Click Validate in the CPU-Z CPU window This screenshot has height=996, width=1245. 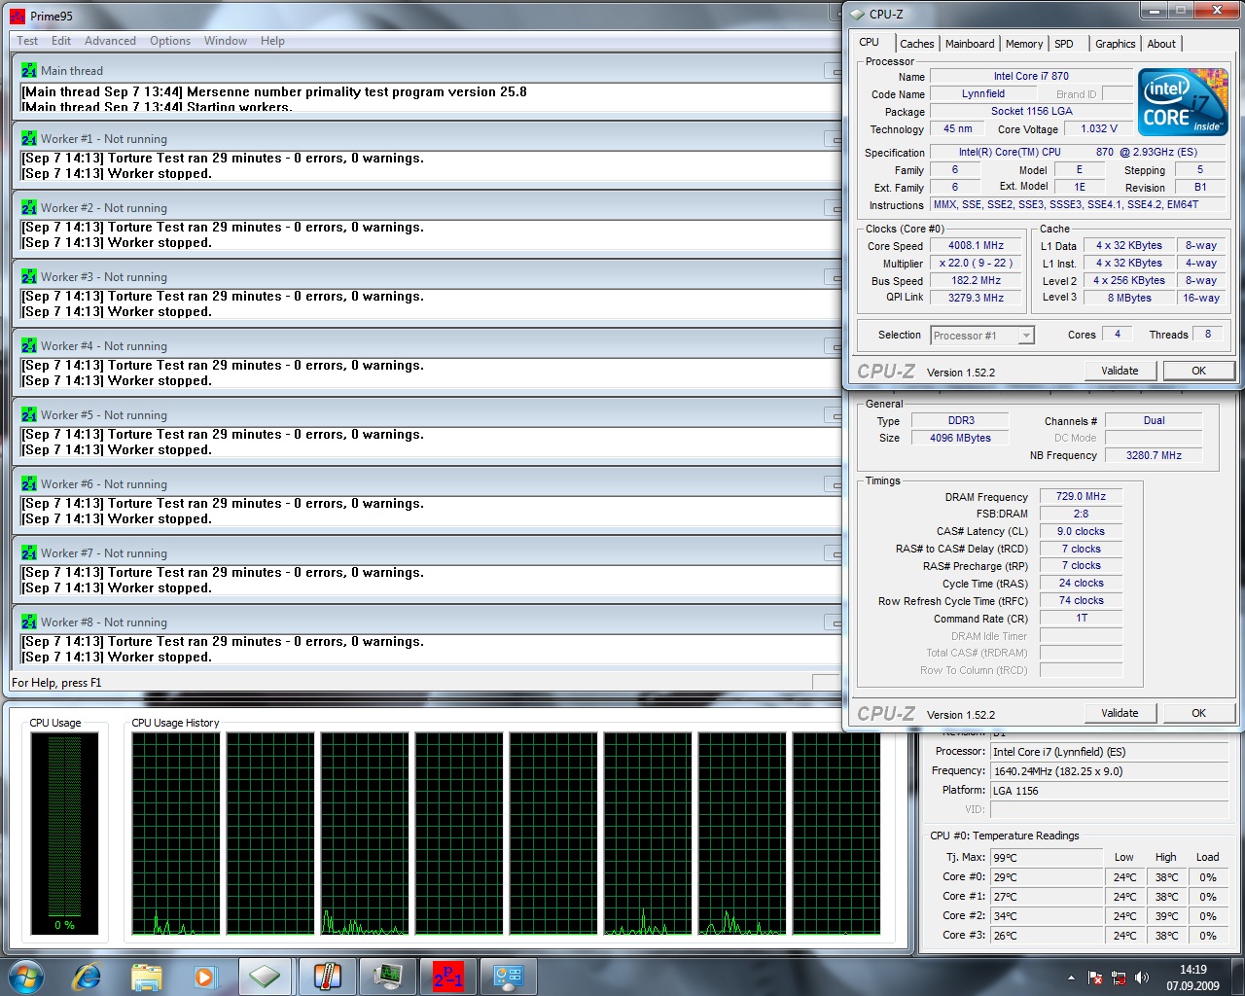[x=1120, y=371]
